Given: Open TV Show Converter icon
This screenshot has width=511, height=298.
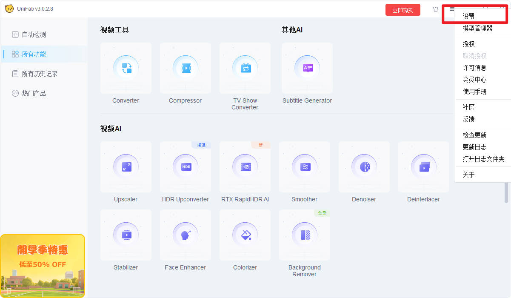Looking at the screenshot, I should [x=245, y=68].
